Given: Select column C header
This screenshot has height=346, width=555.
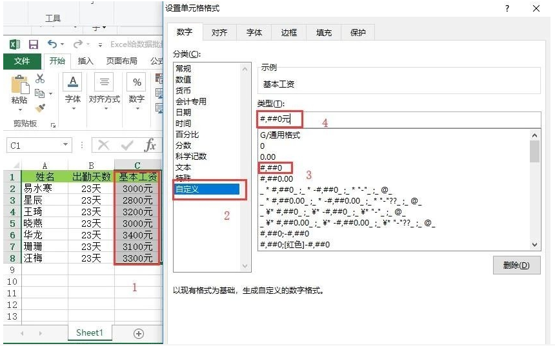Looking at the screenshot, I should 137,165.
